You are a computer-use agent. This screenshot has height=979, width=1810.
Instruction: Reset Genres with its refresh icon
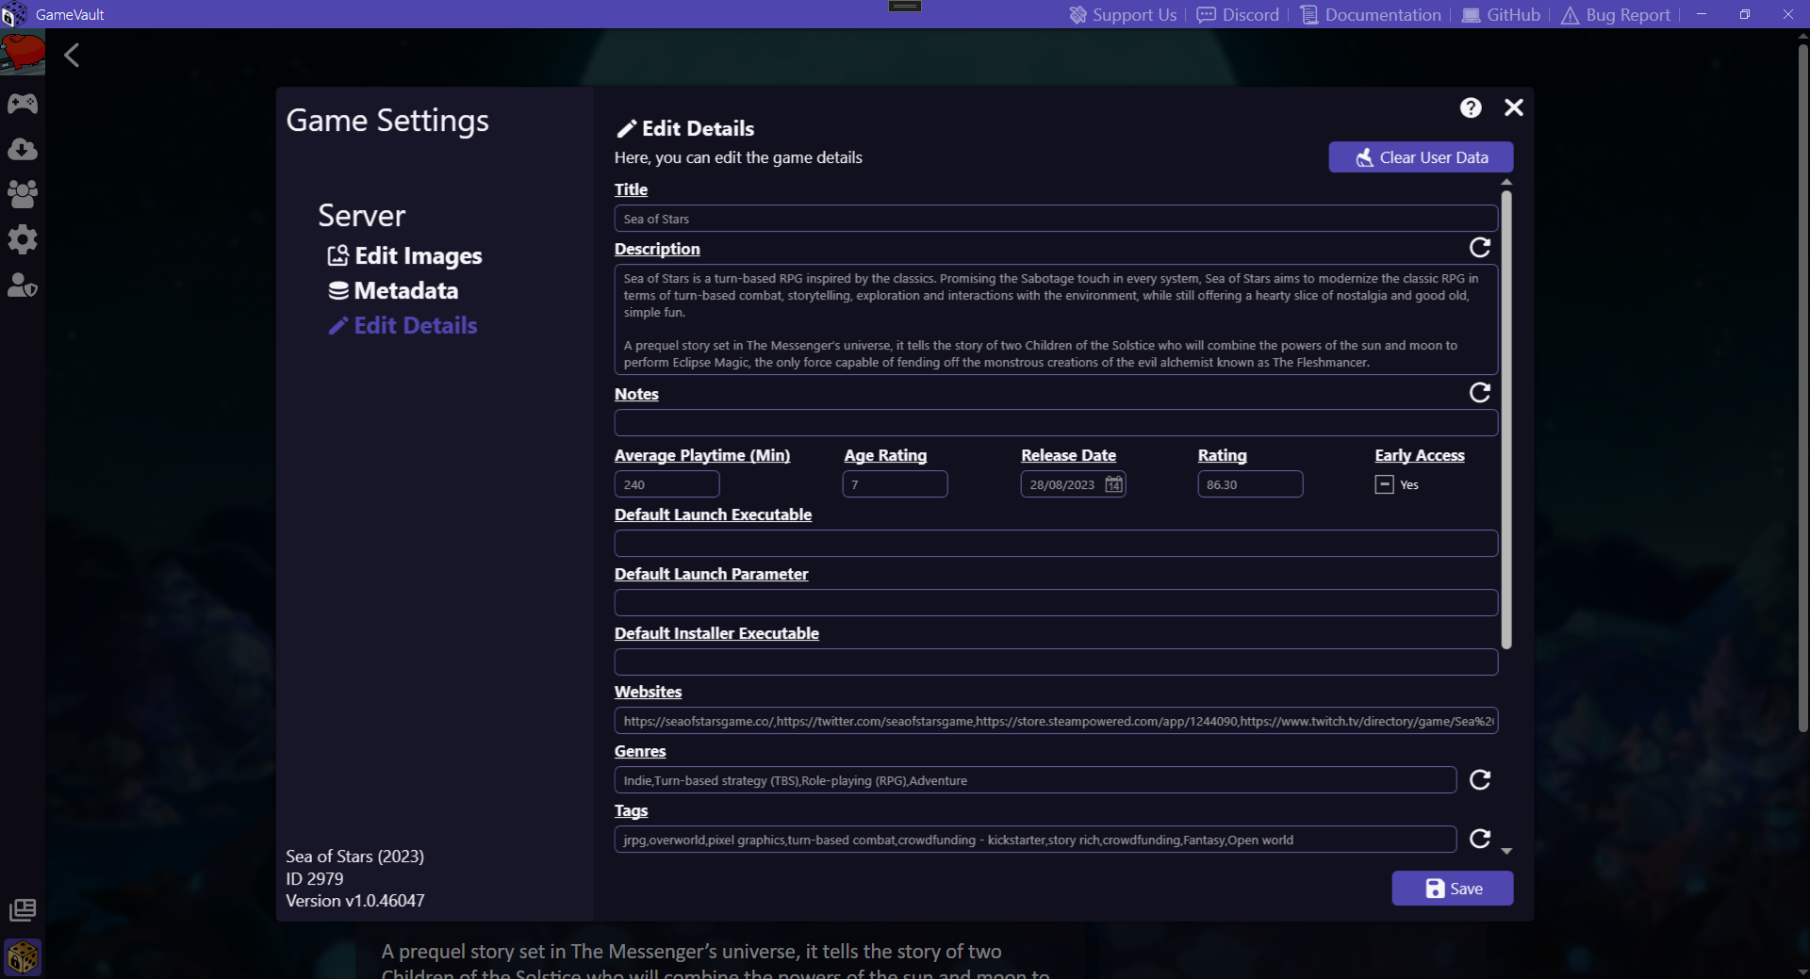tap(1480, 779)
